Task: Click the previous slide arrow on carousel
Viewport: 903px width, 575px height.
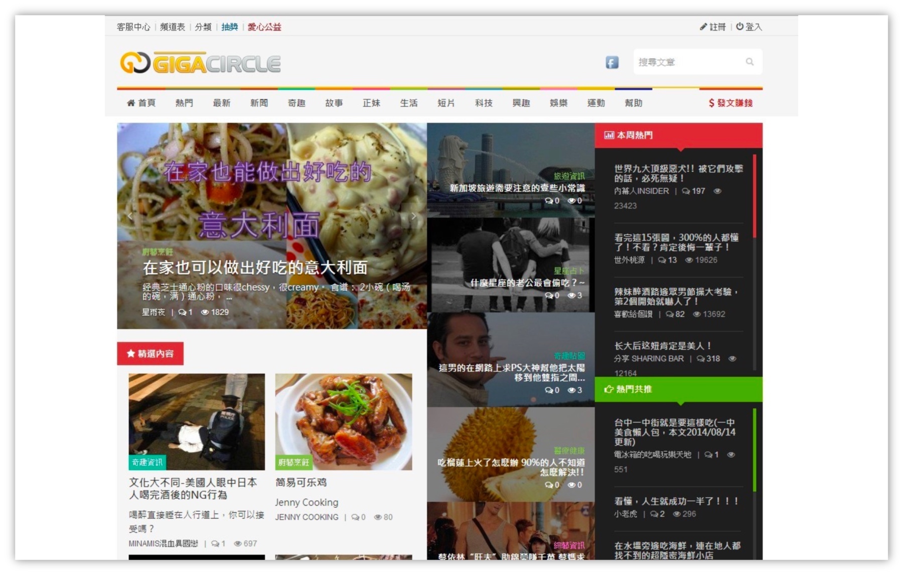Action: click(x=130, y=216)
